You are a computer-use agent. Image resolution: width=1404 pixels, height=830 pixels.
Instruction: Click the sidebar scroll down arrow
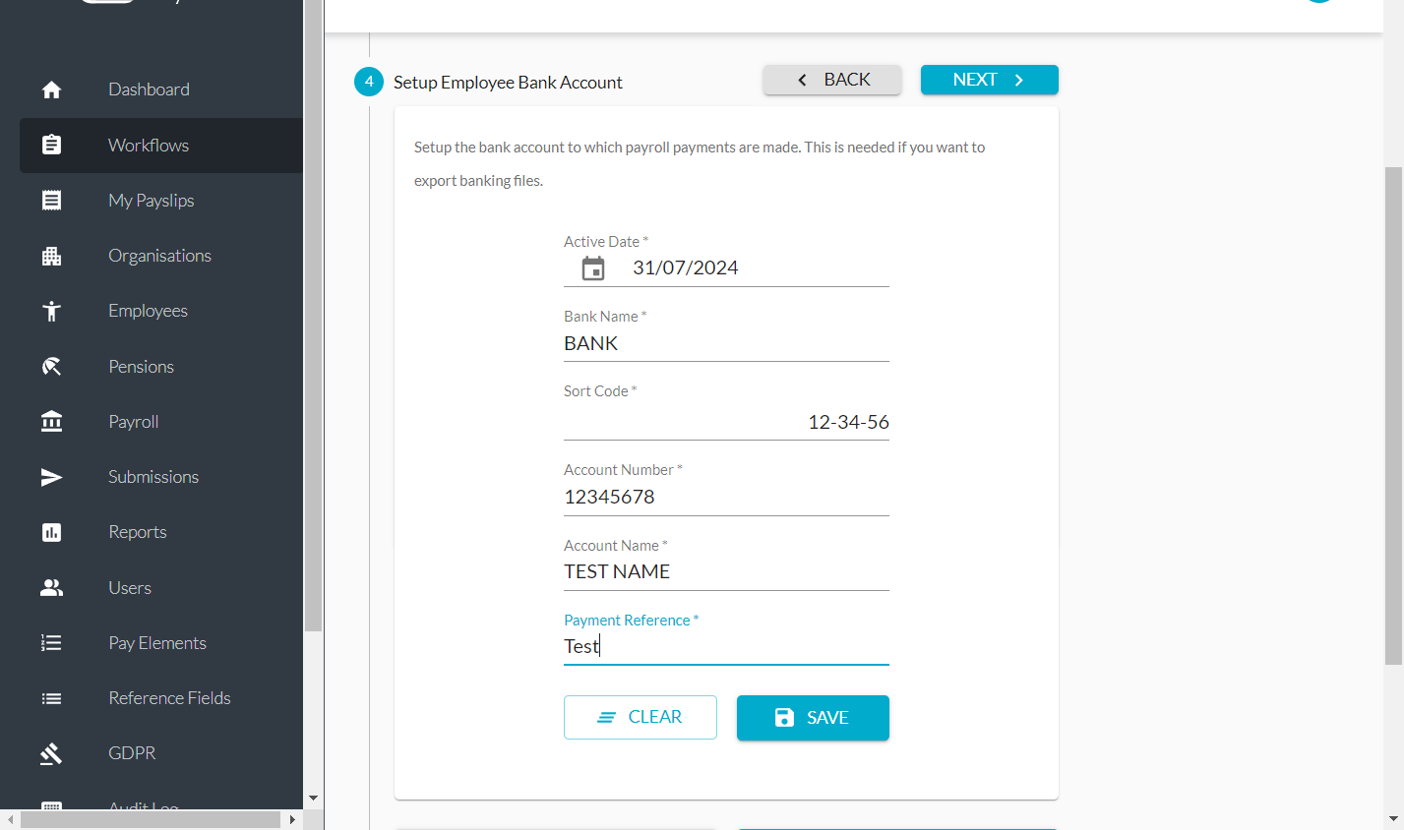click(313, 799)
